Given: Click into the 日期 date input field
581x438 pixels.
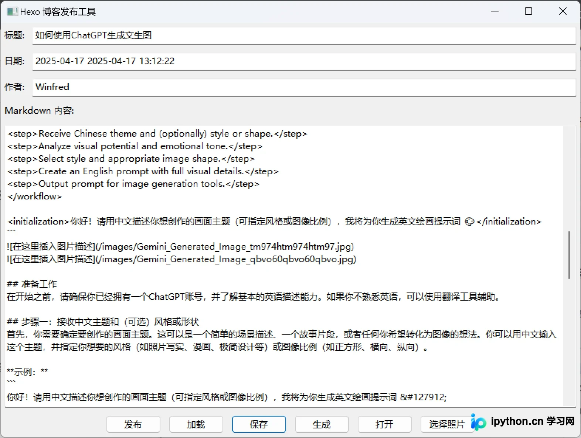Looking at the screenshot, I should pyautogui.click(x=304, y=61).
